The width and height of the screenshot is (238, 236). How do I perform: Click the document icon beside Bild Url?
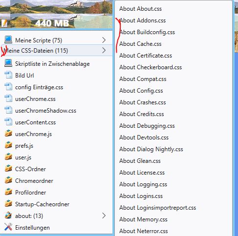(8, 75)
